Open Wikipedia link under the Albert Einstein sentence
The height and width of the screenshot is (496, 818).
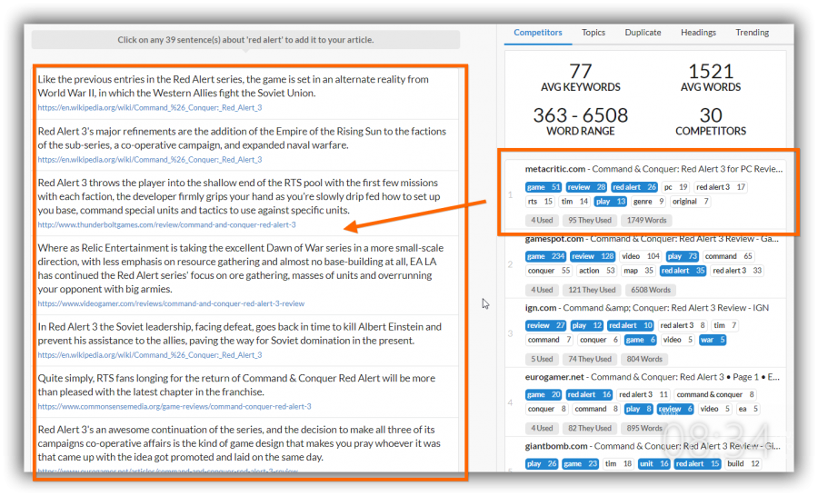click(150, 354)
